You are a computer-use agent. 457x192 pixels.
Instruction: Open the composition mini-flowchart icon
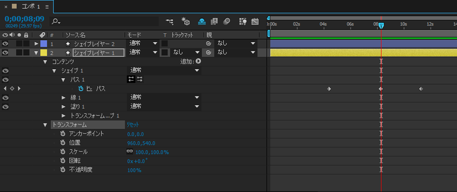[x=169, y=21]
